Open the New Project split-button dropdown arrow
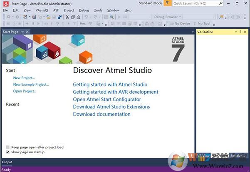This screenshot has width=250, height=172. click(30, 17)
